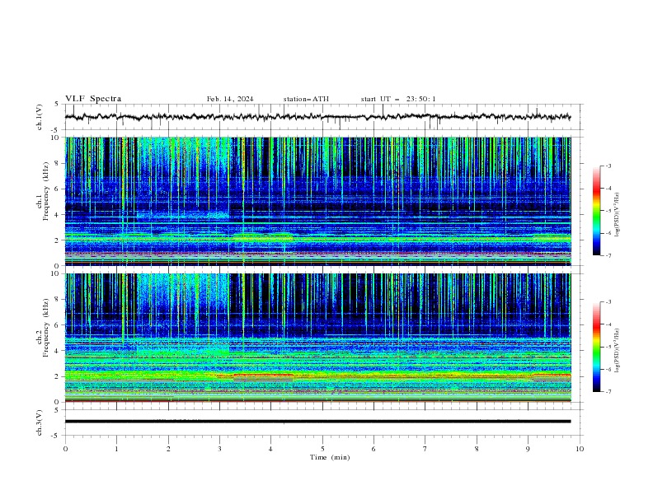Image resolution: width=653 pixels, height=504 pixels.
Task: Click time axis tick label "1"
Action: 116,449
